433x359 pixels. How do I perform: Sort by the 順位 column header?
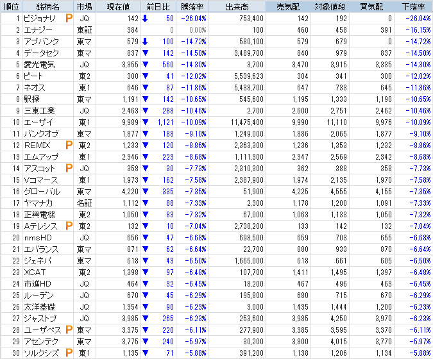11,6
